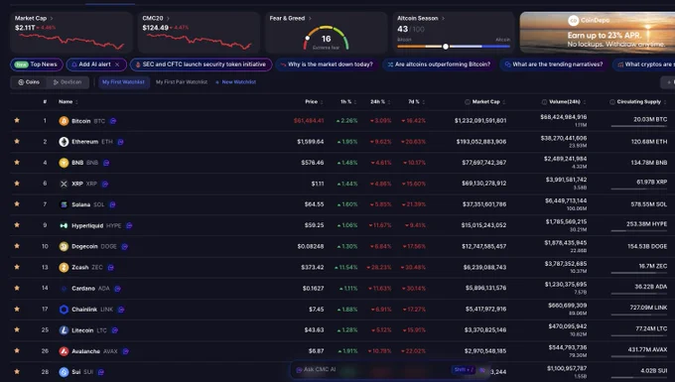The width and height of the screenshot is (675, 382).
Task: Switch to the Coins tab
Action: [29, 82]
